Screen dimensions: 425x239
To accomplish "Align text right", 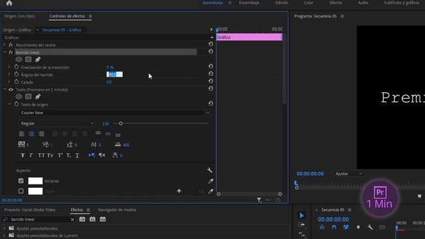I will (x=41, y=134).
